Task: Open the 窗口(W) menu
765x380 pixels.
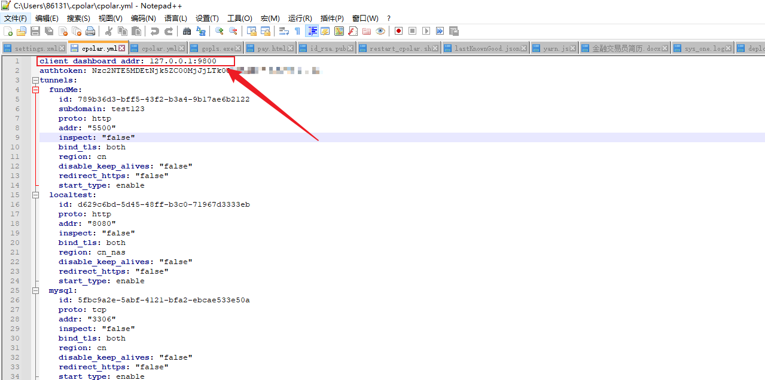Action: pos(365,19)
